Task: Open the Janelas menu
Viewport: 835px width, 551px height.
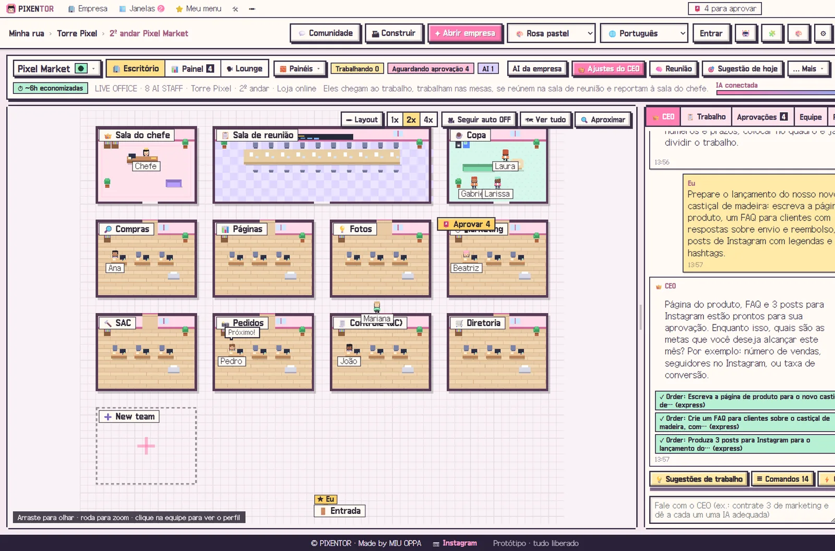Action: (141, 9)
